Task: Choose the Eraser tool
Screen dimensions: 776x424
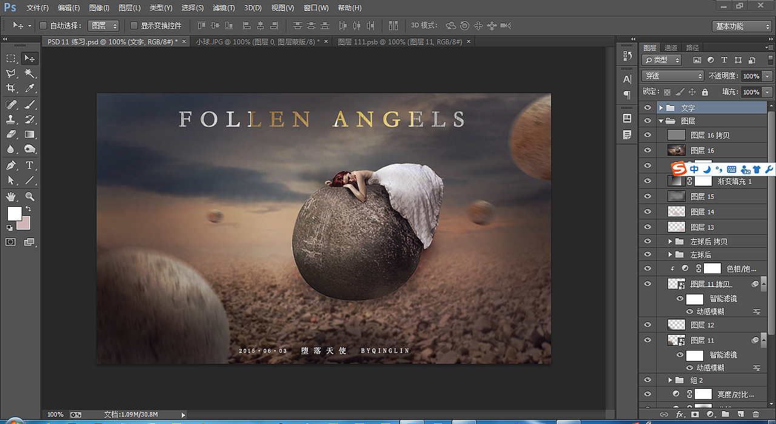Action: (x=11, y=135)
